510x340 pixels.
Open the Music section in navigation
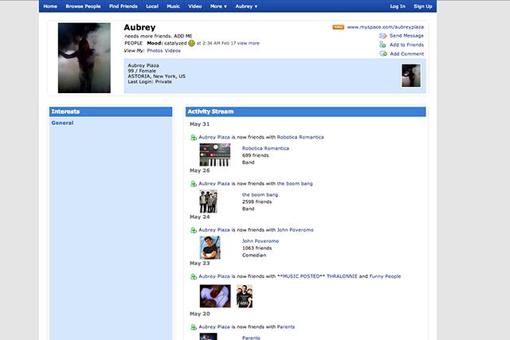click(174, 6)
